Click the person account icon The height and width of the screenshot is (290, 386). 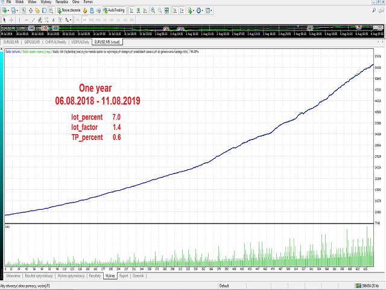92,10
